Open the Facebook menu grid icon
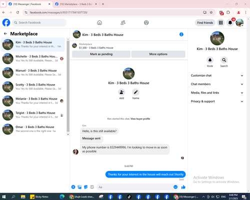This screenshot has height=200, width=250. point(221,22)
